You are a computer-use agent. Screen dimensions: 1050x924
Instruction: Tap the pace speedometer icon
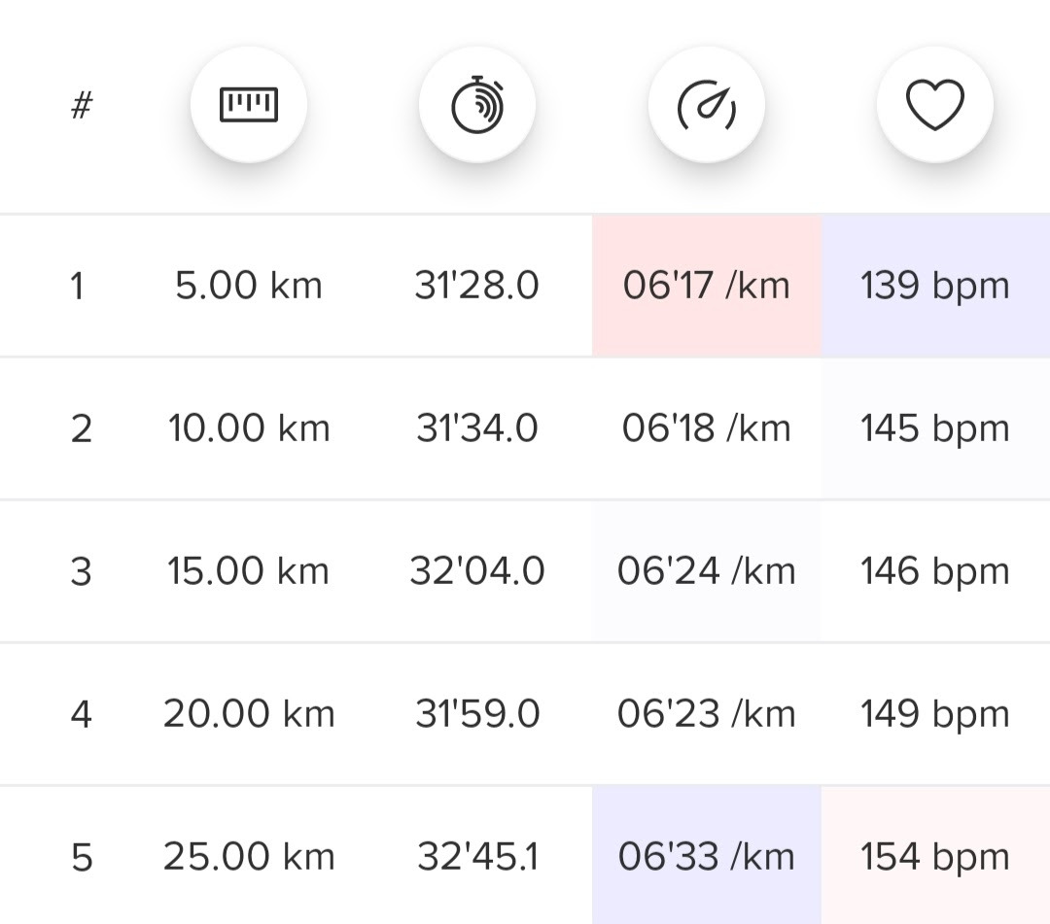[707, 104]
